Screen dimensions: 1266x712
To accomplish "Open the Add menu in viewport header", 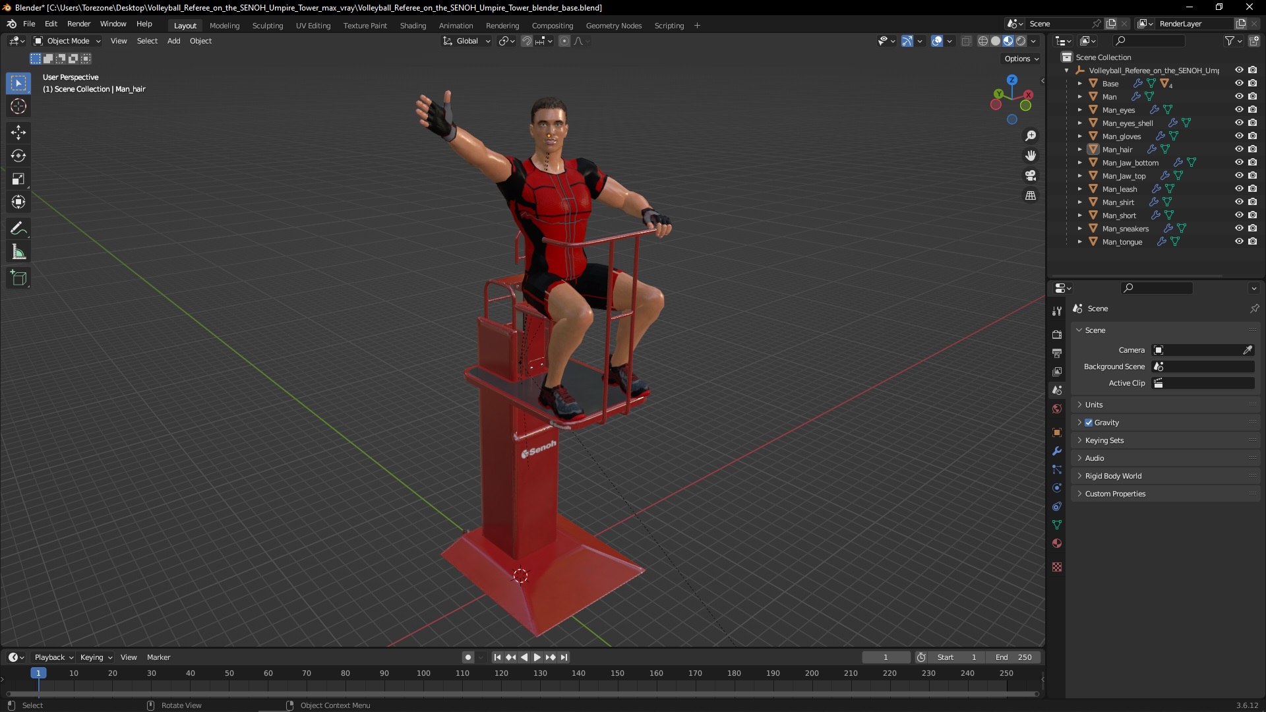I will (x=173, y=41).
